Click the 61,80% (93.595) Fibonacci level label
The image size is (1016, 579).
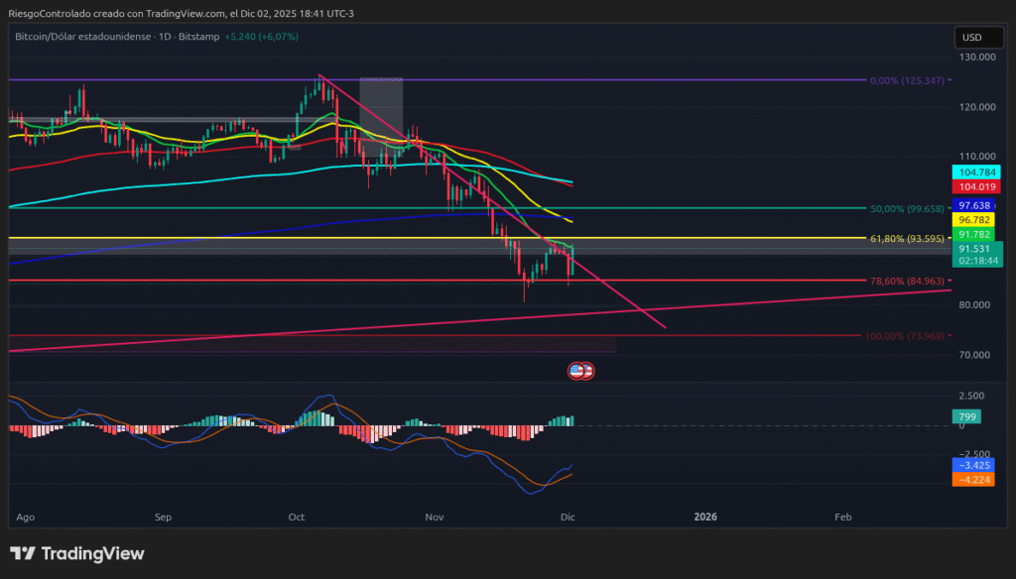click(x=908, y=239)
